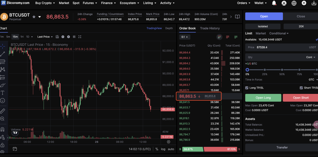
Task: Uncheck the Short TP/SL checkbox
Action: pos(301,88)
